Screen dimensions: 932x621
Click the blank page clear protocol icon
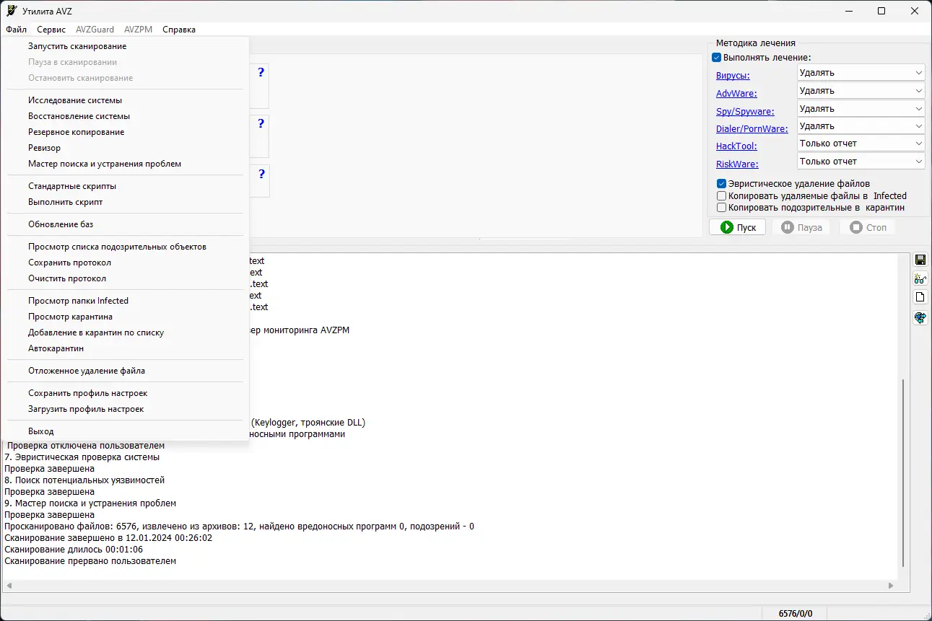click(x=920, y=298)
